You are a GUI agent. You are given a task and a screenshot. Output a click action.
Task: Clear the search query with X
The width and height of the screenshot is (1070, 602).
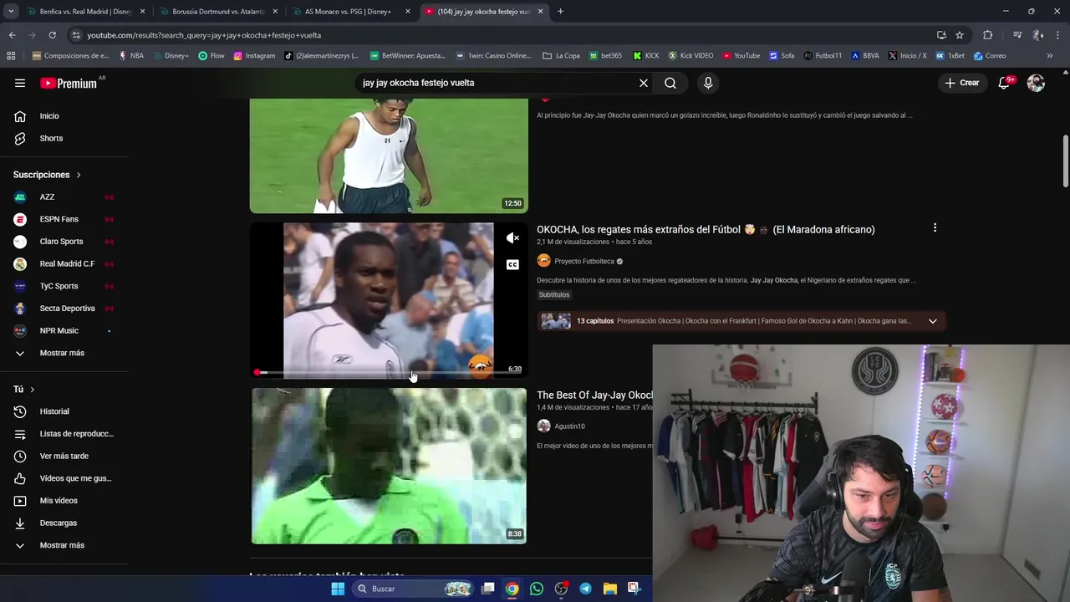coord(644,83)
